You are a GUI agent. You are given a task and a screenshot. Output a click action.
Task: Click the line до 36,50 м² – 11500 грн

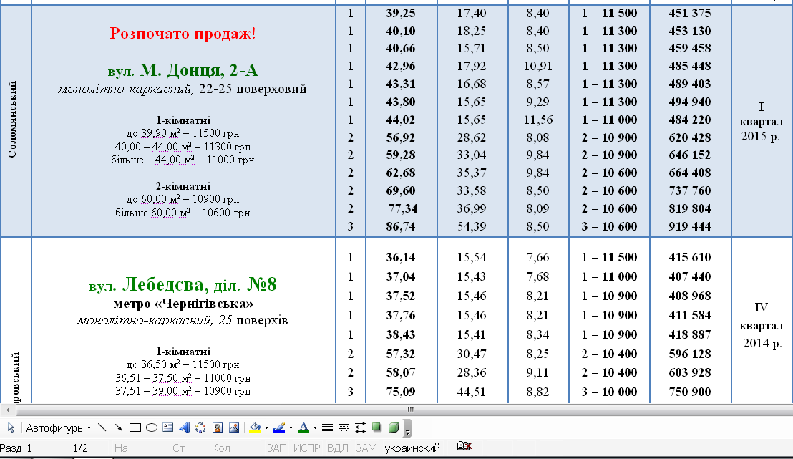tap(183, 364)
